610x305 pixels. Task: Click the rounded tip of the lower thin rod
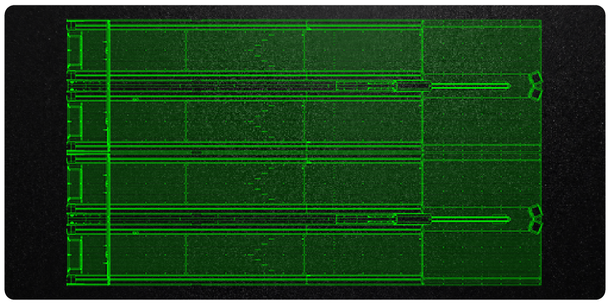coord(508,219)
